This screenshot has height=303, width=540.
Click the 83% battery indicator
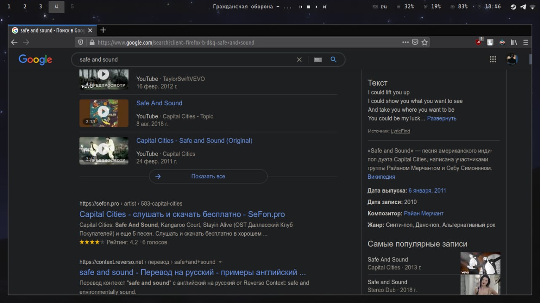tap(459, 7)
